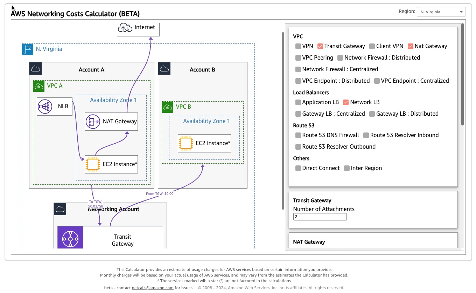The width and height of the screenshot is (476, 293).
Task: Click the diagram area vertical scrollbar
Action: click(283, 121)
